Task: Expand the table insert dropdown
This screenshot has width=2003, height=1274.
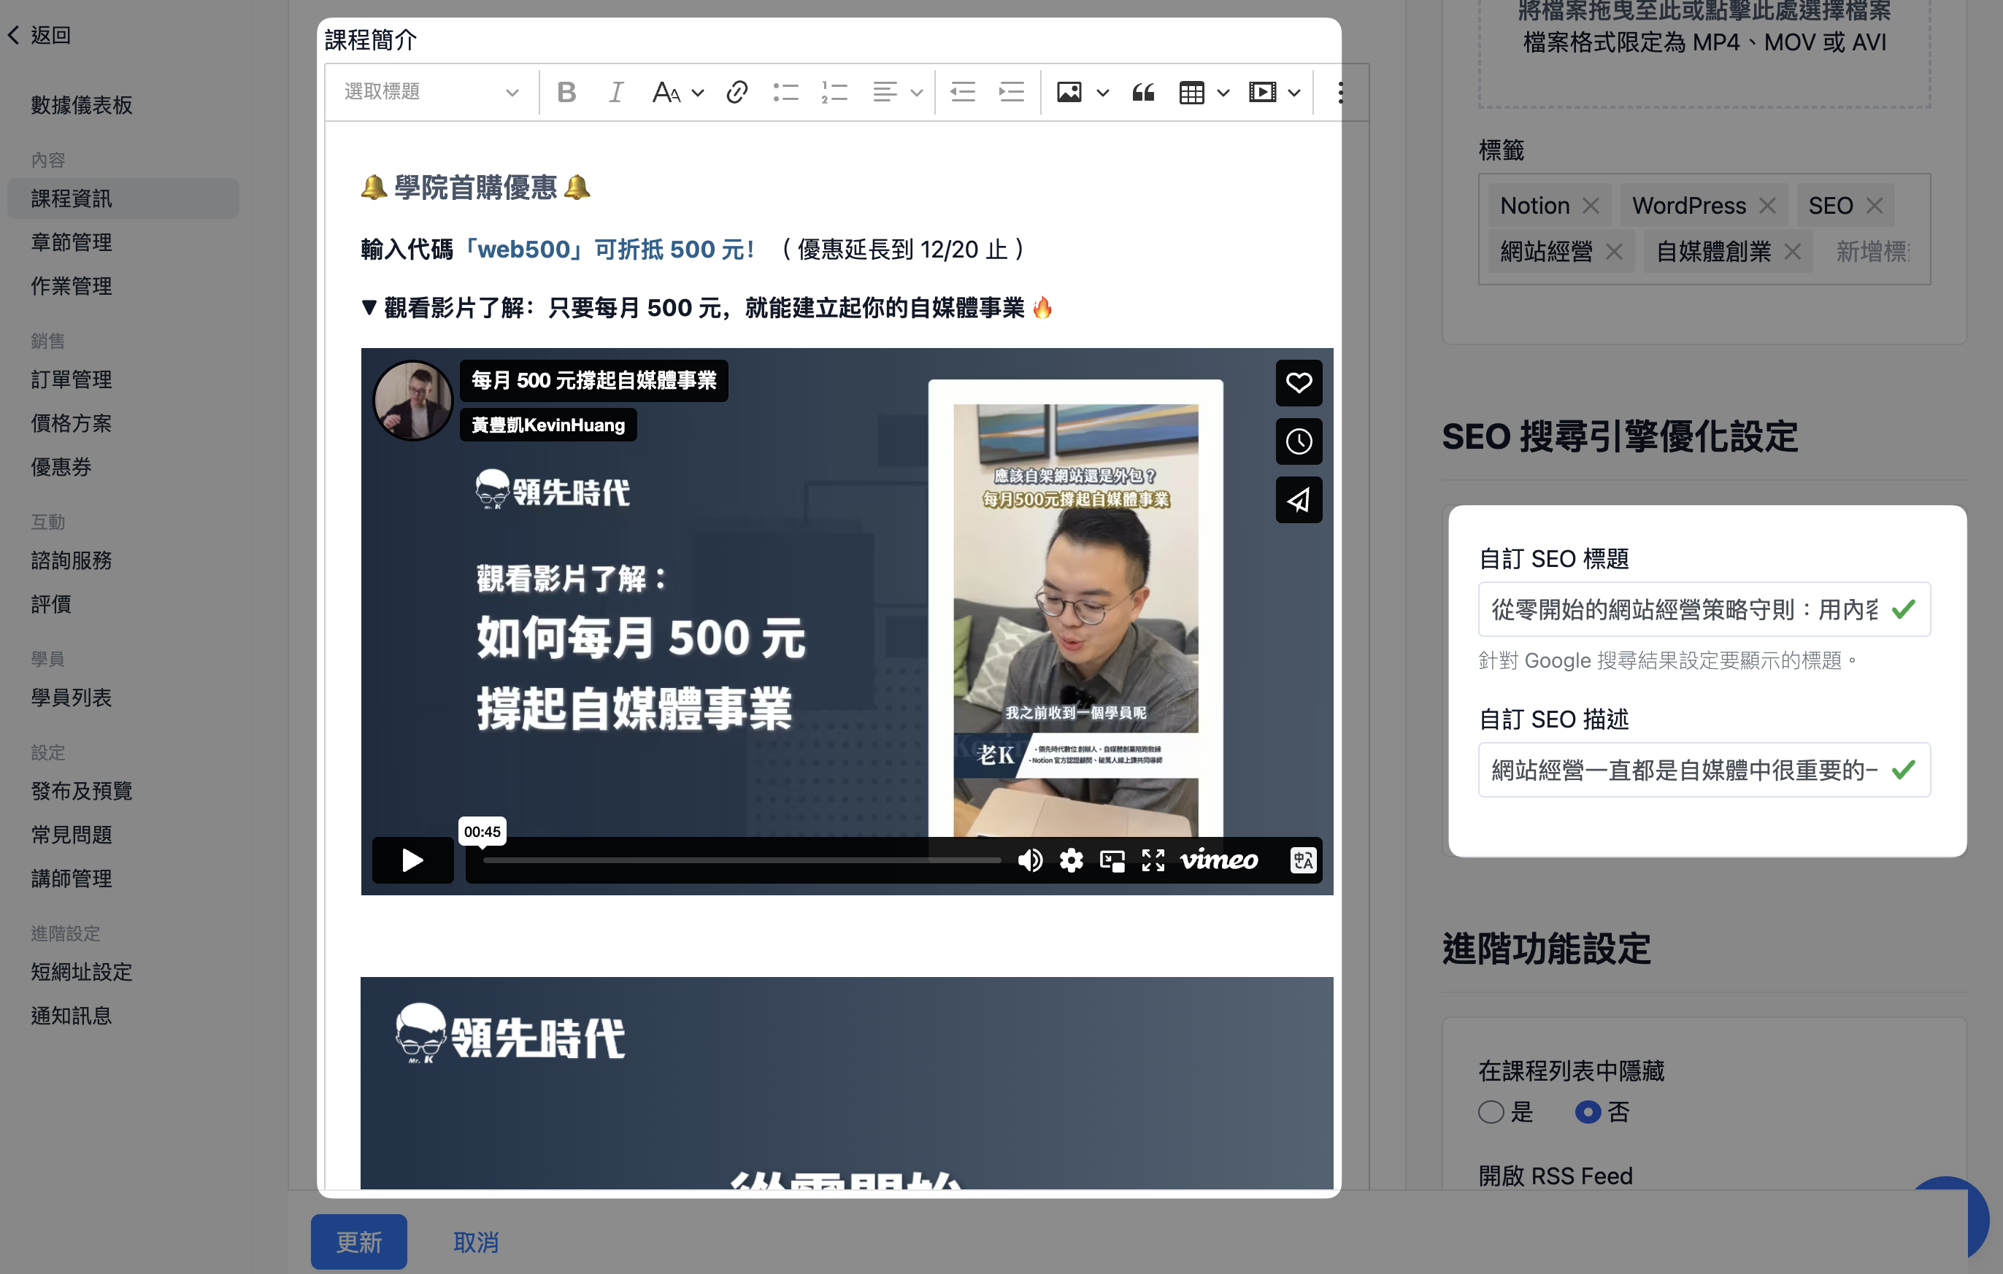Action: [1223, 93]
